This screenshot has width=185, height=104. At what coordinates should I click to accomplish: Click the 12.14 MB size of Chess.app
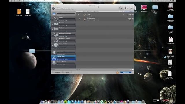pos(130,19)
